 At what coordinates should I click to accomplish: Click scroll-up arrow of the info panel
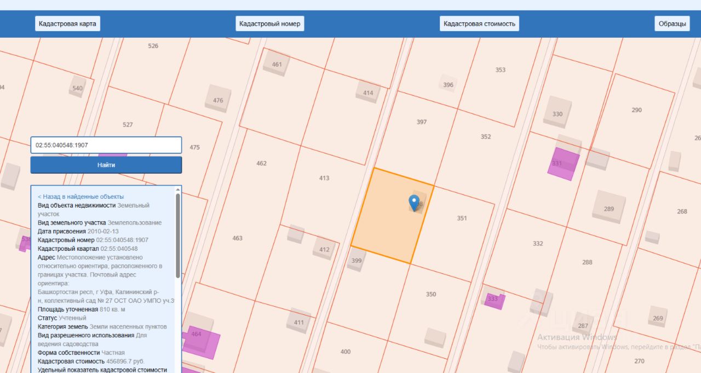(177, 190)
